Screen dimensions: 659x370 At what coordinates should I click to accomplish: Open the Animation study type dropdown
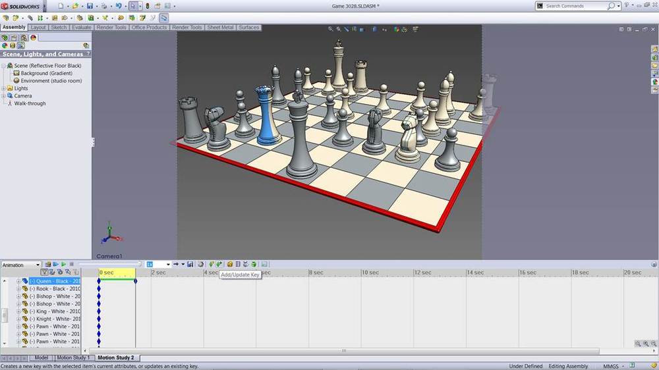point(37,265)
